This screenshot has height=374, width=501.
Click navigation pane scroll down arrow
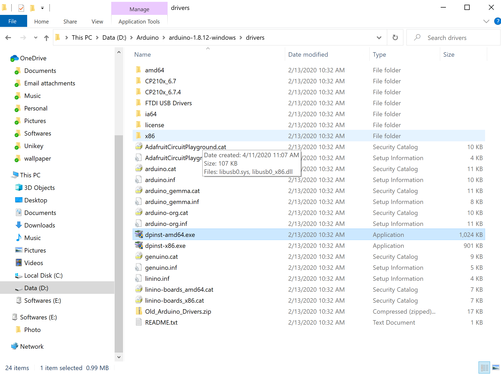click(x=119, y=357)
